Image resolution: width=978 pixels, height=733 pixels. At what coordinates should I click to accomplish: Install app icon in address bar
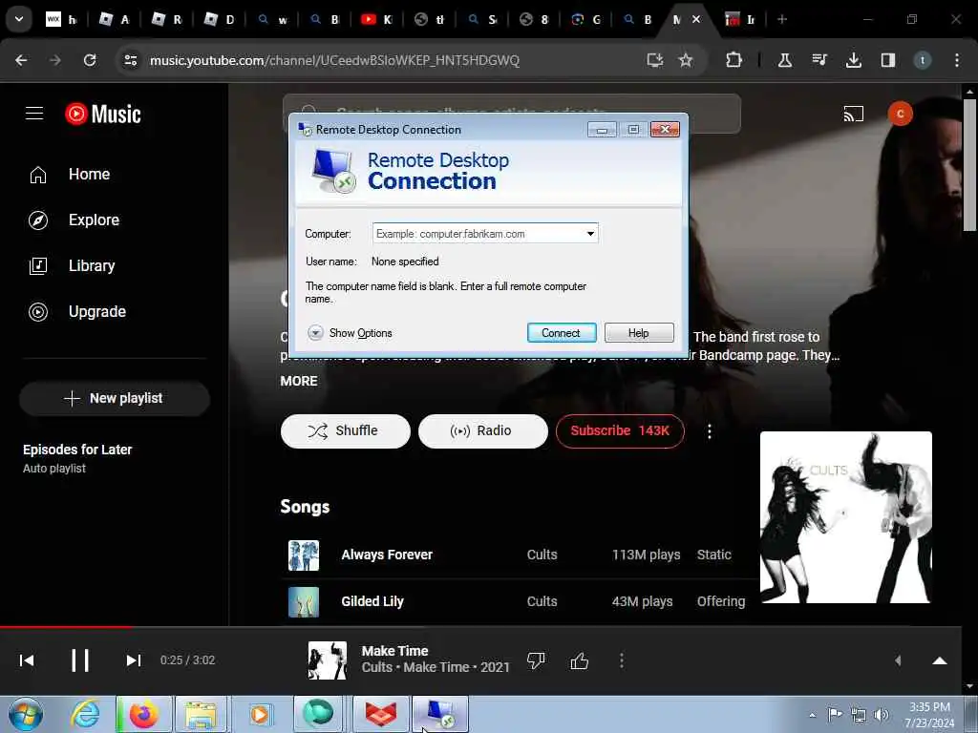click(654, 60)
